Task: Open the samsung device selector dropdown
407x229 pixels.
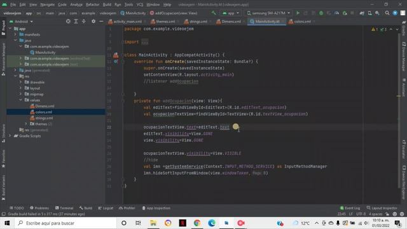Action: [268, 13]
